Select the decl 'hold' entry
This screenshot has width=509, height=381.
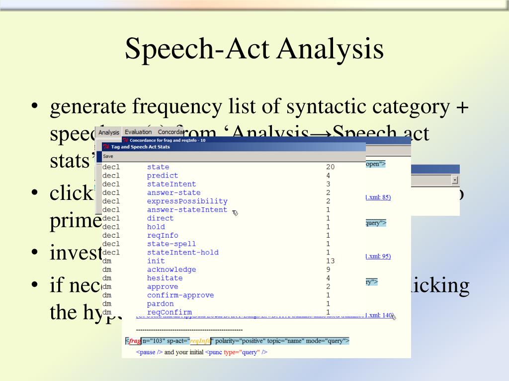pos(156,227)
